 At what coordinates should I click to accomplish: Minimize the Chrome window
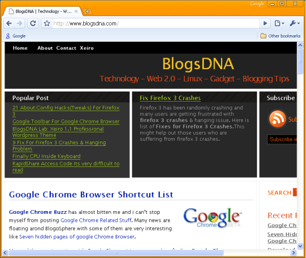272,4
